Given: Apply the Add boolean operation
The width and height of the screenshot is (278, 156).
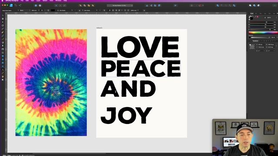Looking at the screenshot, I should (x=218, y=6).
